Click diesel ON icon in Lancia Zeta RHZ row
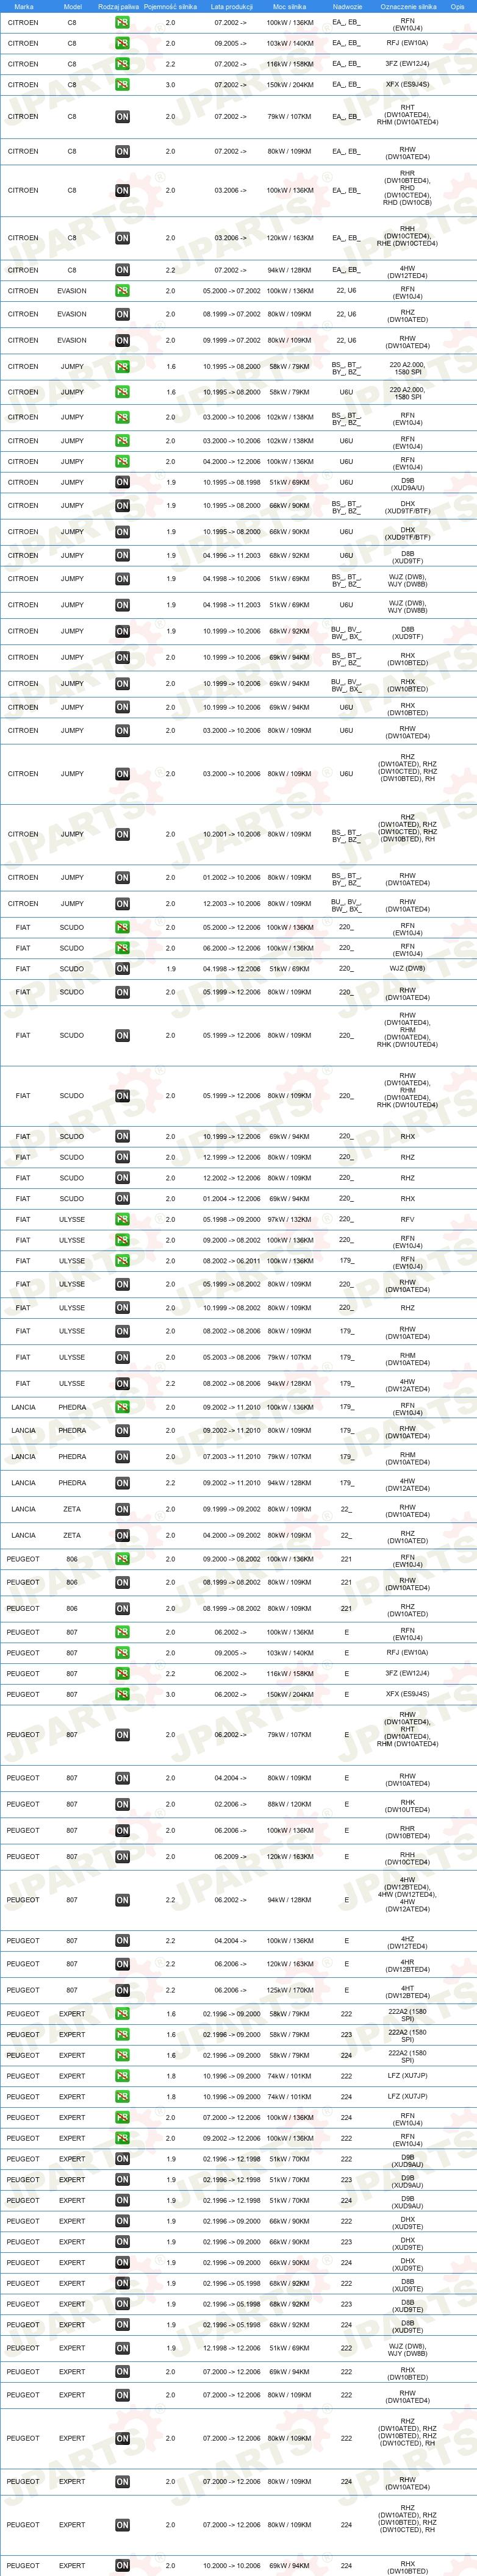This screenshot has width=477, height=2576. click(122, 1536)
